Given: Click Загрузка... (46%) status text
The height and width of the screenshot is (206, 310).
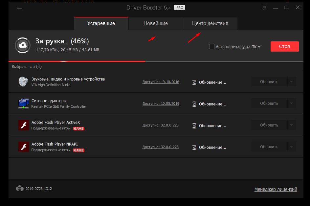Looking at the screenshot, I should (62, 41).
